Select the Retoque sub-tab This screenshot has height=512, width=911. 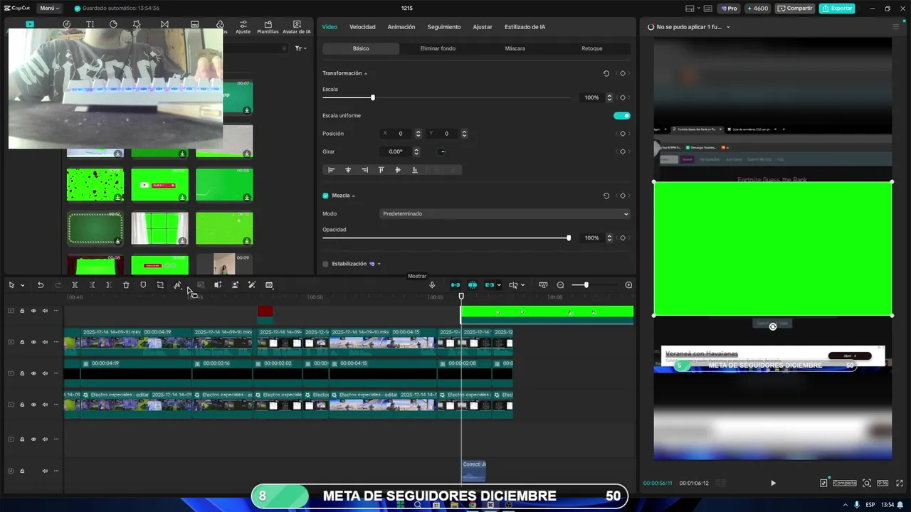tap(592, 48)
